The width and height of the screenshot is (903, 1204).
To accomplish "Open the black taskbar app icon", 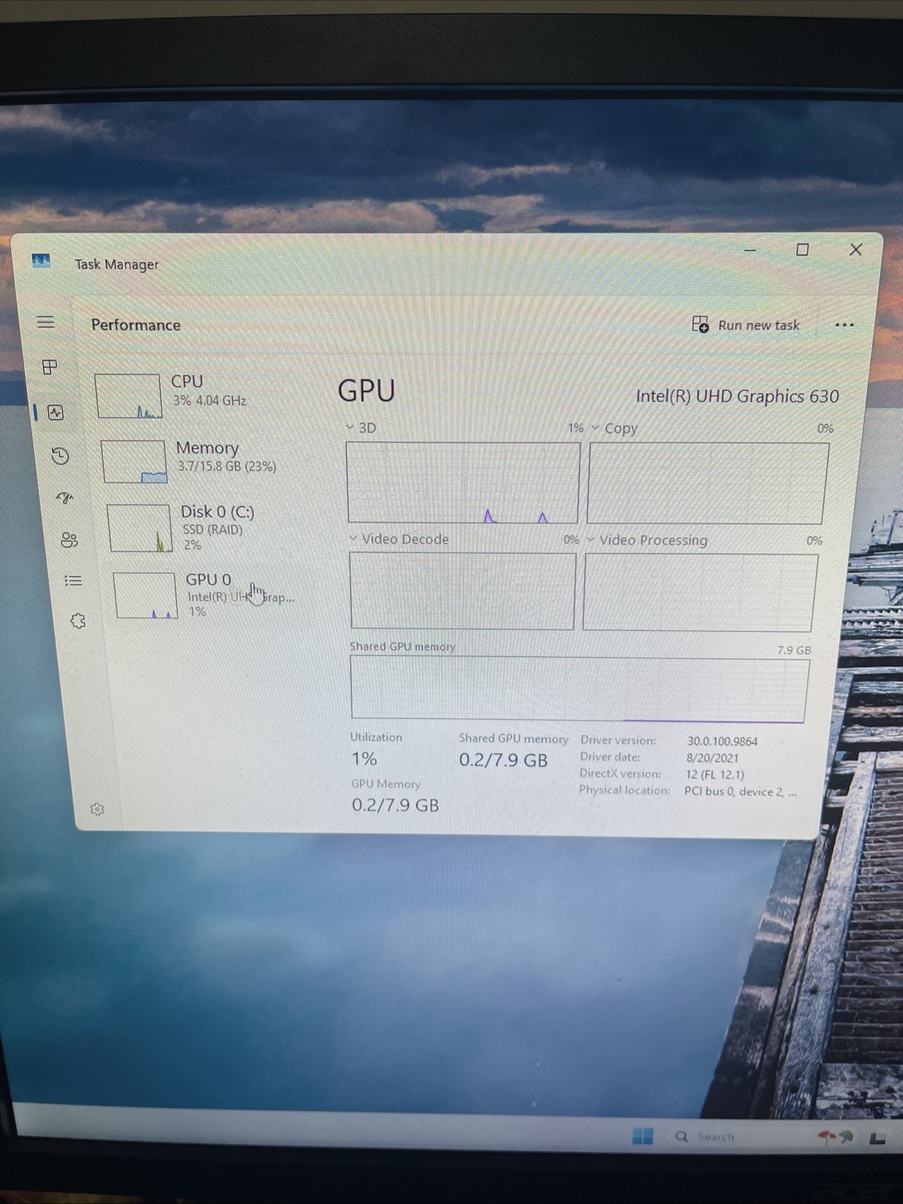I will point(877,1138).
